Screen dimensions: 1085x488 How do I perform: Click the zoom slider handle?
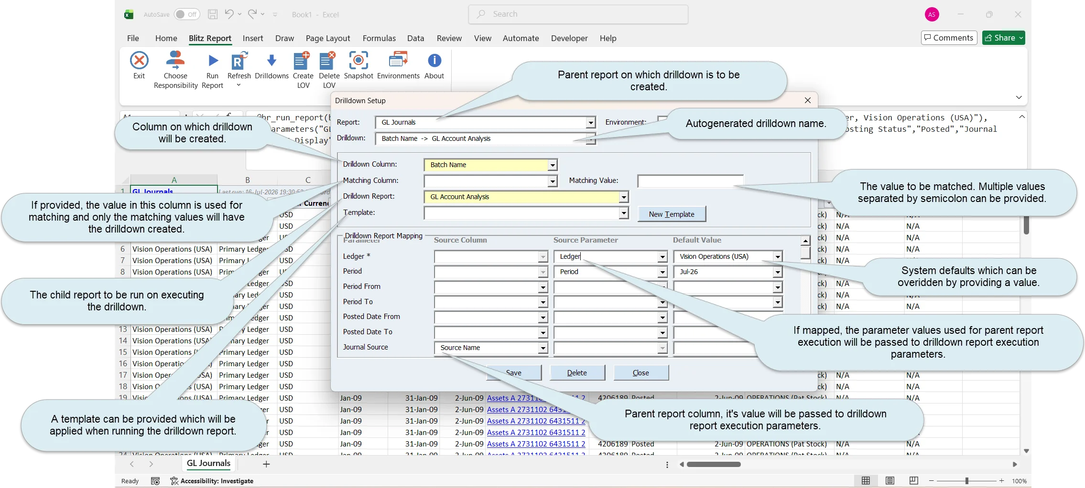[966, 481]
